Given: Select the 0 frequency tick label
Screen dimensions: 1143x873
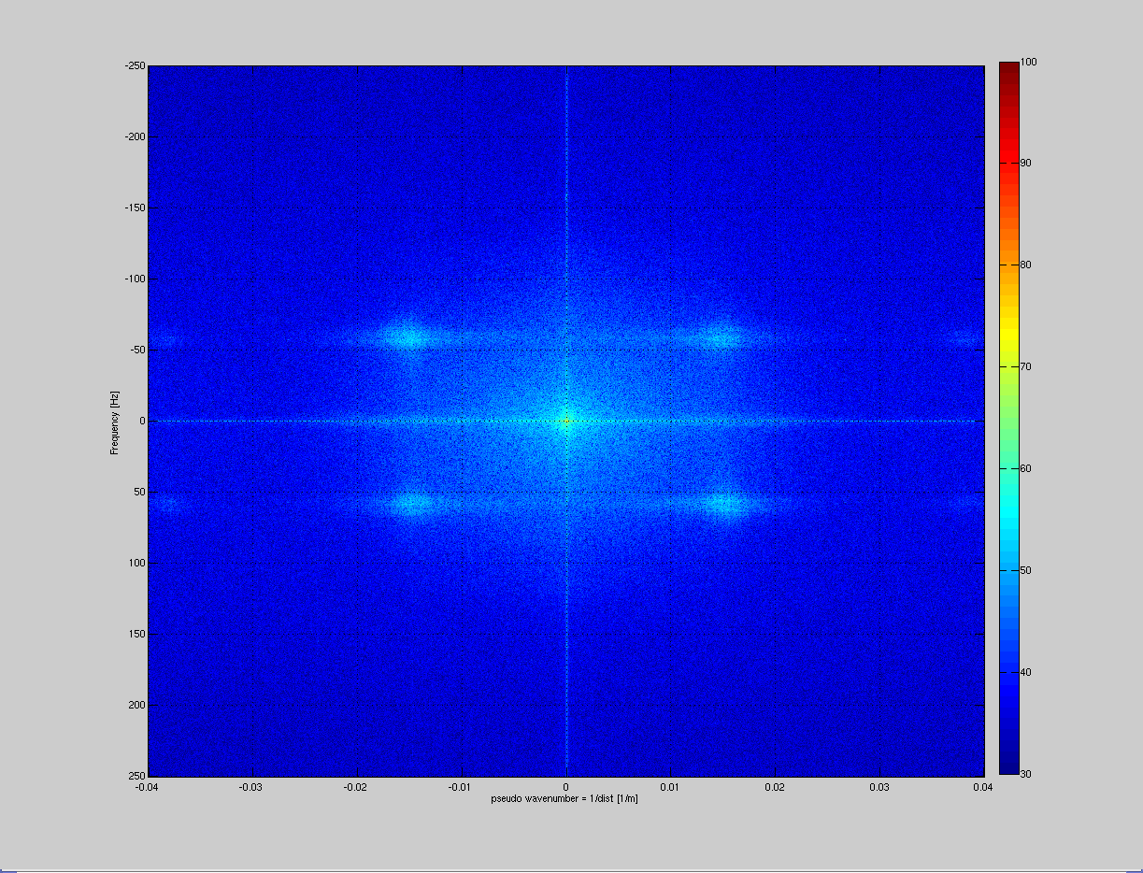Looking at the screenshot, I should (x=142, y=421).
